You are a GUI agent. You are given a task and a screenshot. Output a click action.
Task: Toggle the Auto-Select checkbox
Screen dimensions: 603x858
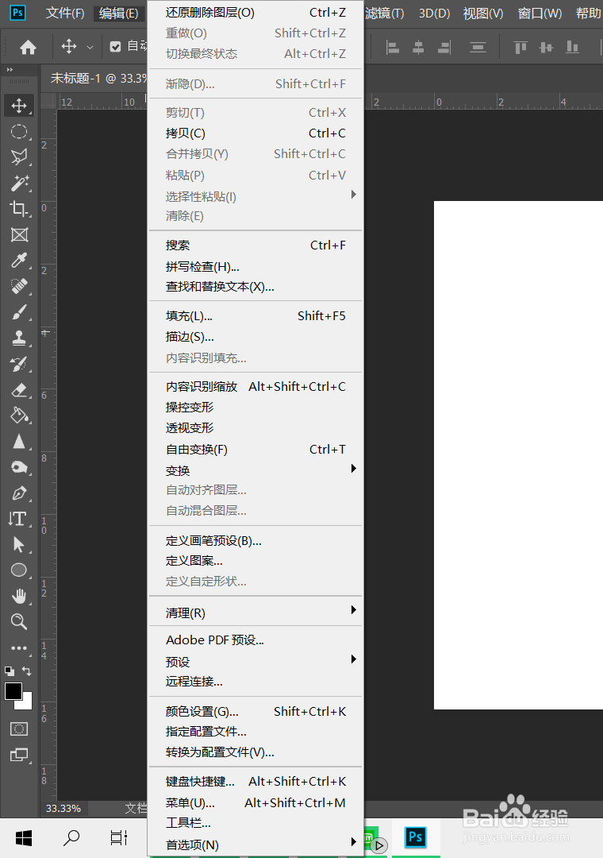click(x=115, y=47)
